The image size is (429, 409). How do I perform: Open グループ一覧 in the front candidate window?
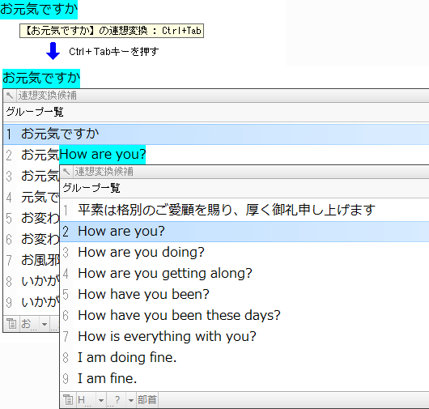[x=91, y=188]
